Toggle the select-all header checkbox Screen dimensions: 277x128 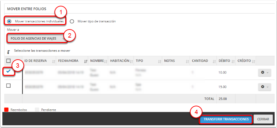(x=8, y=61)
